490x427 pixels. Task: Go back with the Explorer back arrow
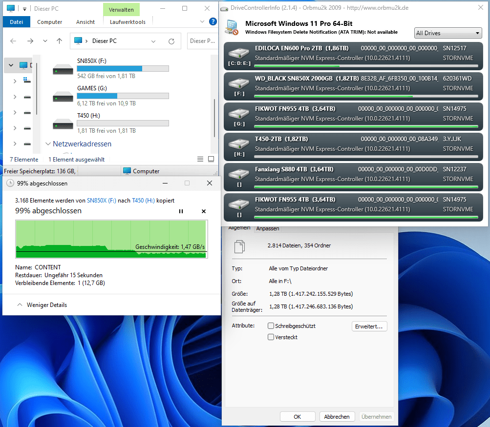click(13, 41)
